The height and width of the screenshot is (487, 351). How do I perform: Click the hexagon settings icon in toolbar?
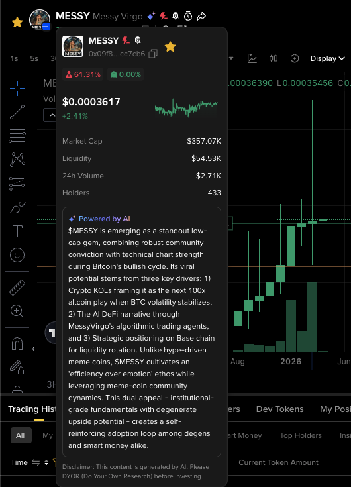coord(295,58)
